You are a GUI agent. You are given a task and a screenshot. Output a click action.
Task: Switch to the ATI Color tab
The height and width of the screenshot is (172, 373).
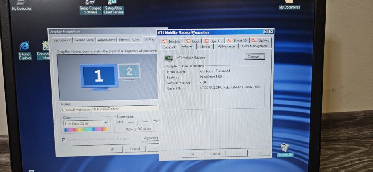pos(193,41)
